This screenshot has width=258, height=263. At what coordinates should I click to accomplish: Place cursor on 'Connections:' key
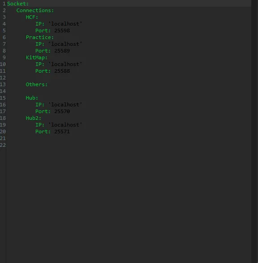(35, 10)
